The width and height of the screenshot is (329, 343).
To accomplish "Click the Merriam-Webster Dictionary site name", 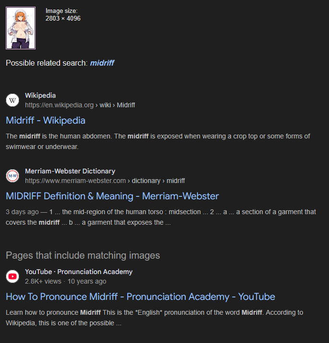I will [70, 171].
